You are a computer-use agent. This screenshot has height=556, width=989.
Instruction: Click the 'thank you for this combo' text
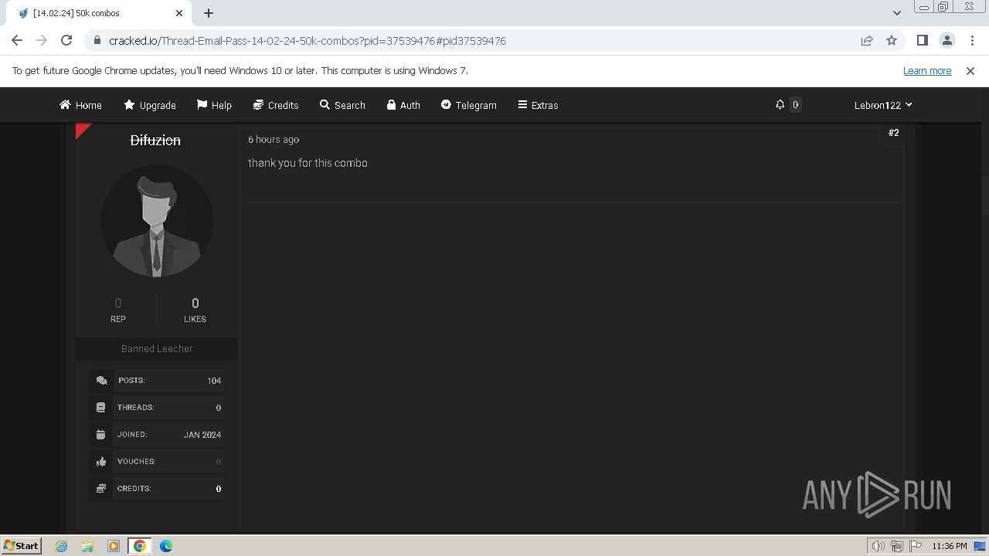coord(308,163)
